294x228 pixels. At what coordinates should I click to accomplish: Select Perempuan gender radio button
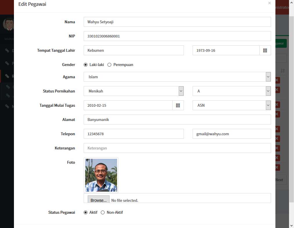pos(110,65)
